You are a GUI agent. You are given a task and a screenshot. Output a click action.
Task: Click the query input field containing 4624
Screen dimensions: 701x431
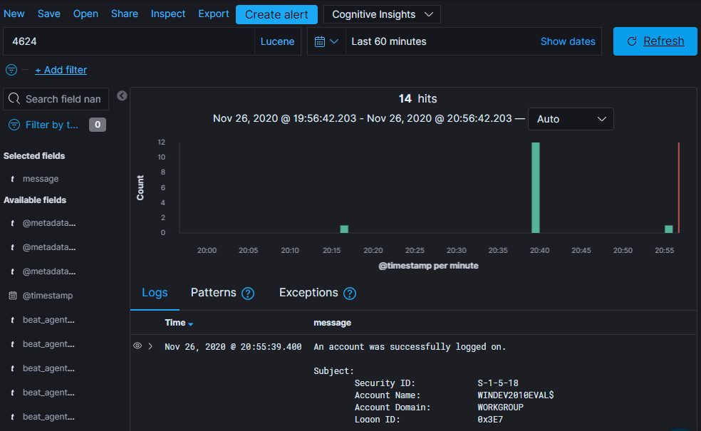coord(129,41)
